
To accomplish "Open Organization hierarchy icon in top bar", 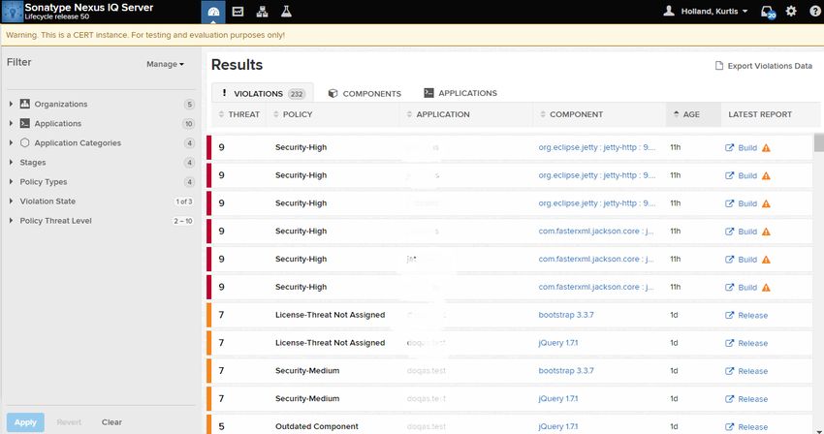I will (263, 12).
